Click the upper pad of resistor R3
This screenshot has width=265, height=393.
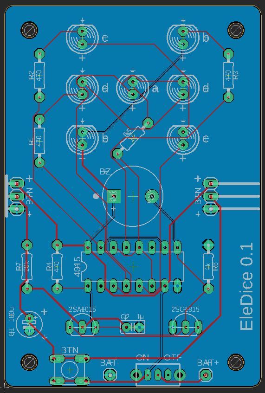click(x=228, y=54)
